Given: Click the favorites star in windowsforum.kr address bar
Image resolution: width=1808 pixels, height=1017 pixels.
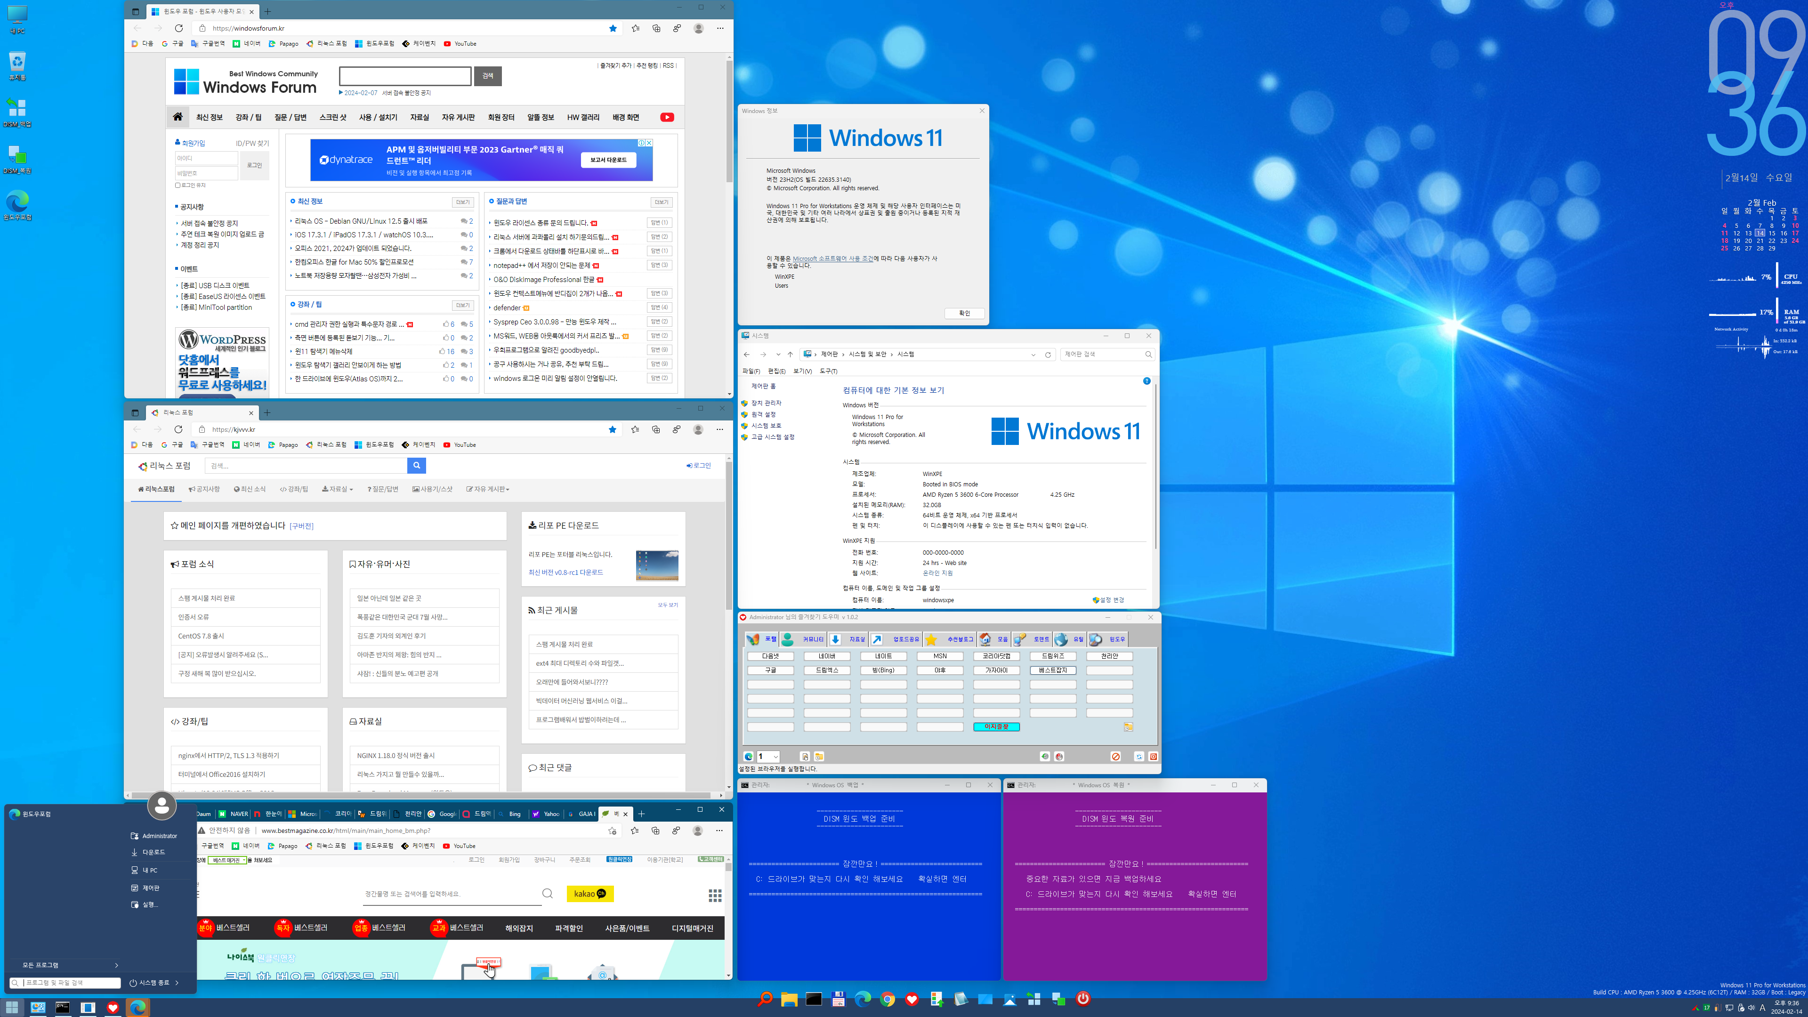Looking at the screenshot, I should (x=613, y=28).
